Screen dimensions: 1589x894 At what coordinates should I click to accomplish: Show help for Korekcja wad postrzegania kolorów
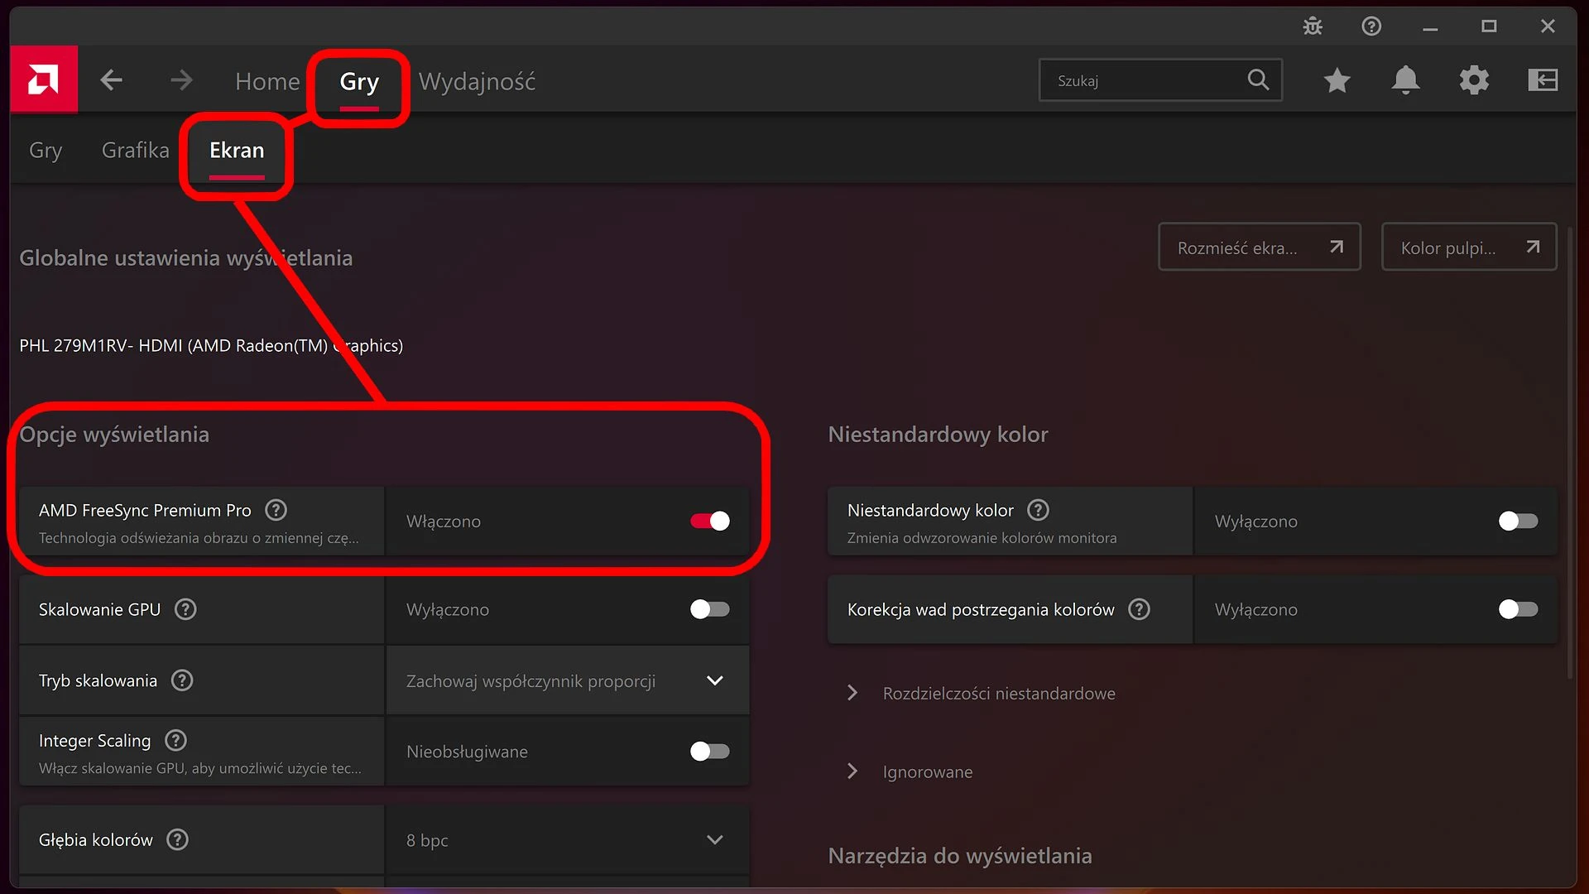click(1140, 609)
